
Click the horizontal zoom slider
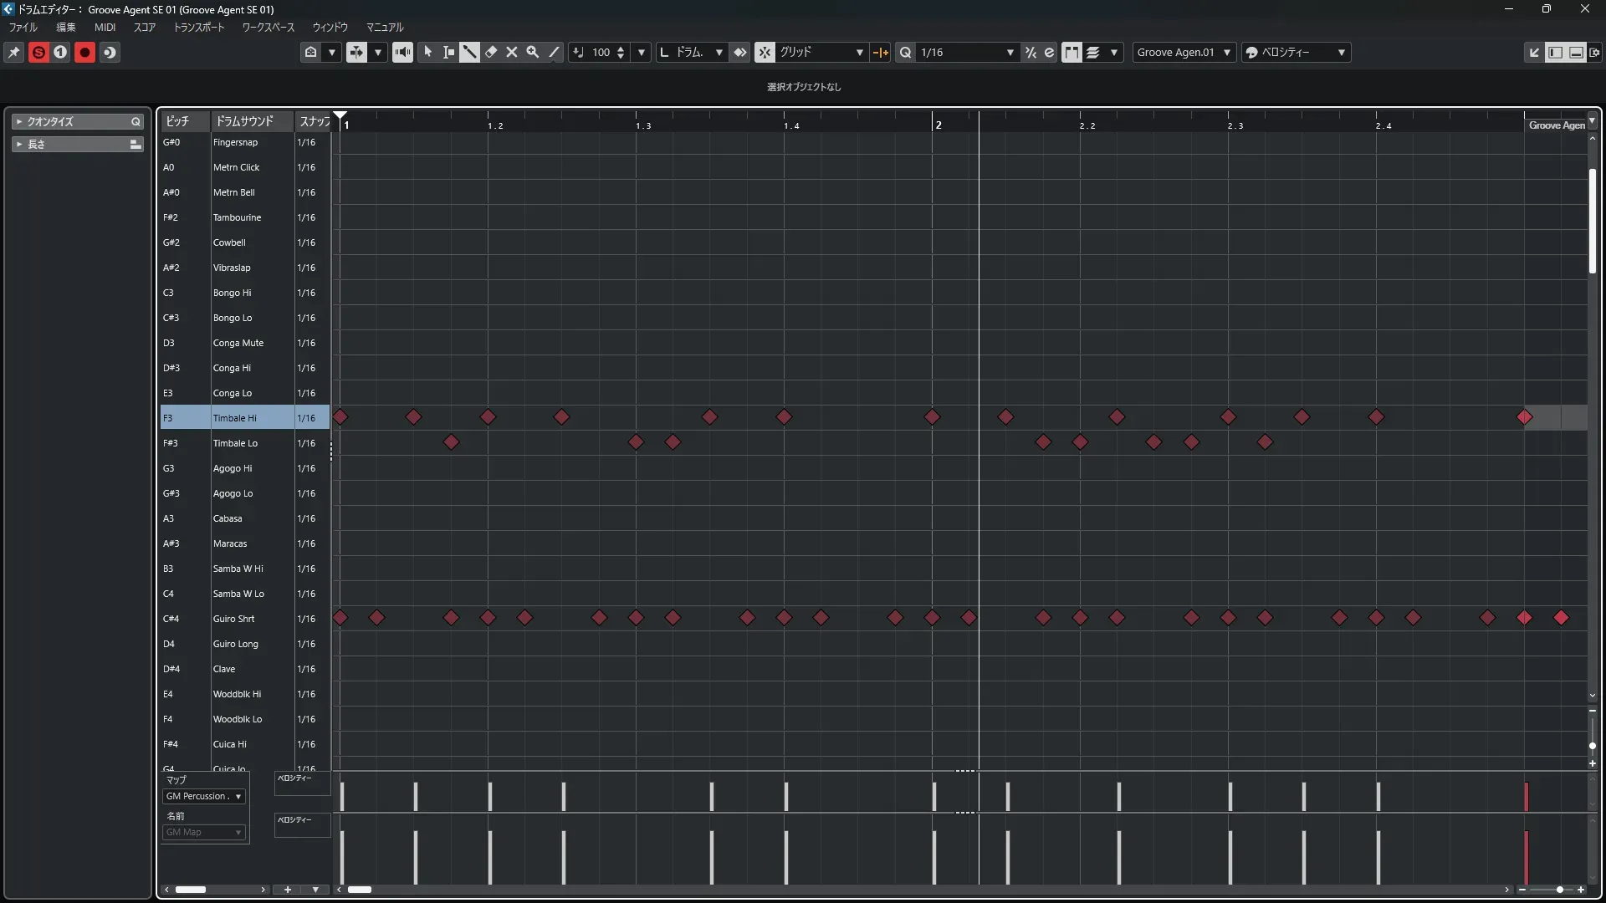click(x=1559, y=890)
